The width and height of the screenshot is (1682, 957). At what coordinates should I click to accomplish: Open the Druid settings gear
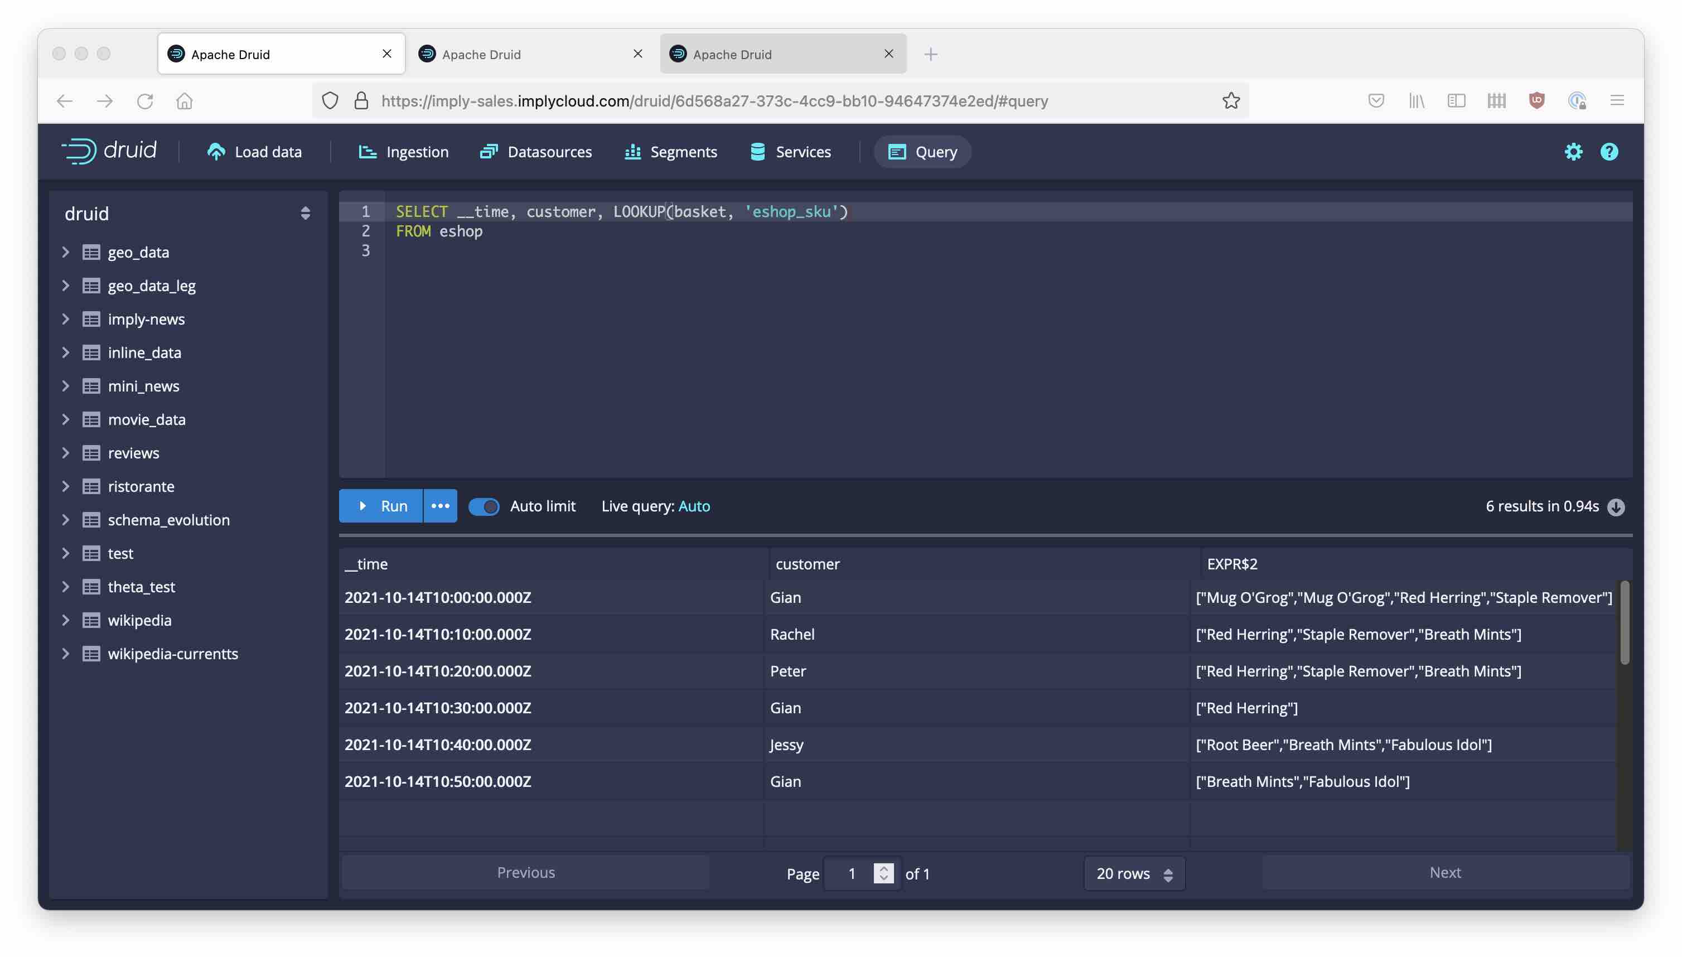click(1573, 152)
